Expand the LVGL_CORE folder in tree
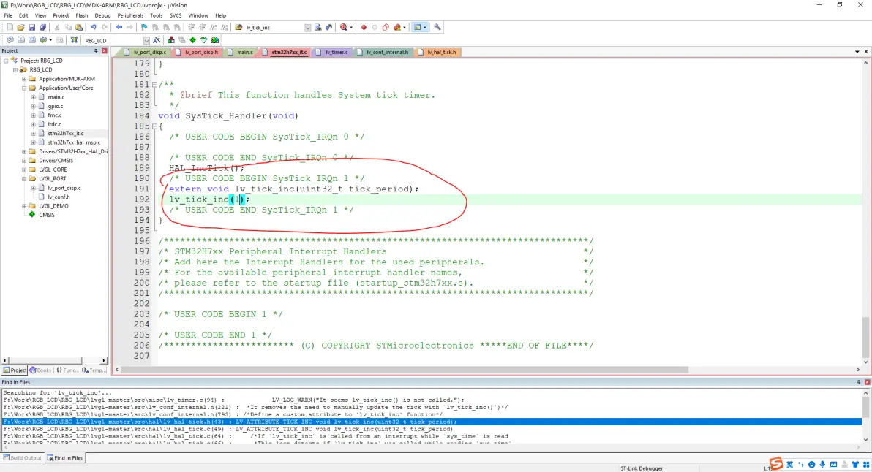Screen dimensions: 872x472 point(24,170)
